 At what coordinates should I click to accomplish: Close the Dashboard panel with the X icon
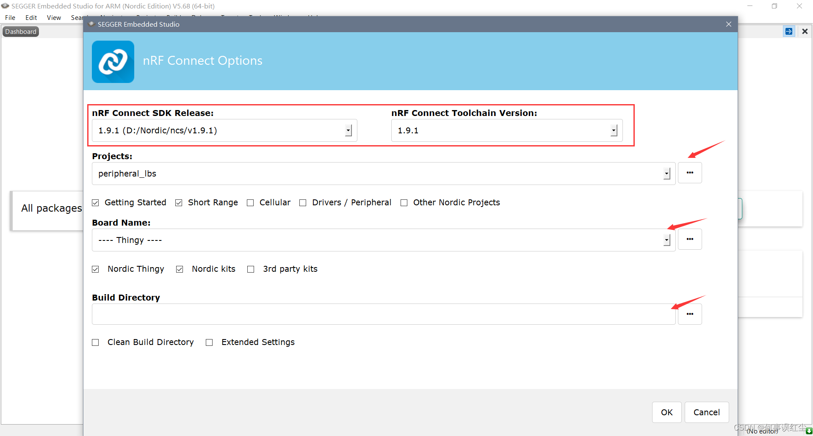[805, 31]
